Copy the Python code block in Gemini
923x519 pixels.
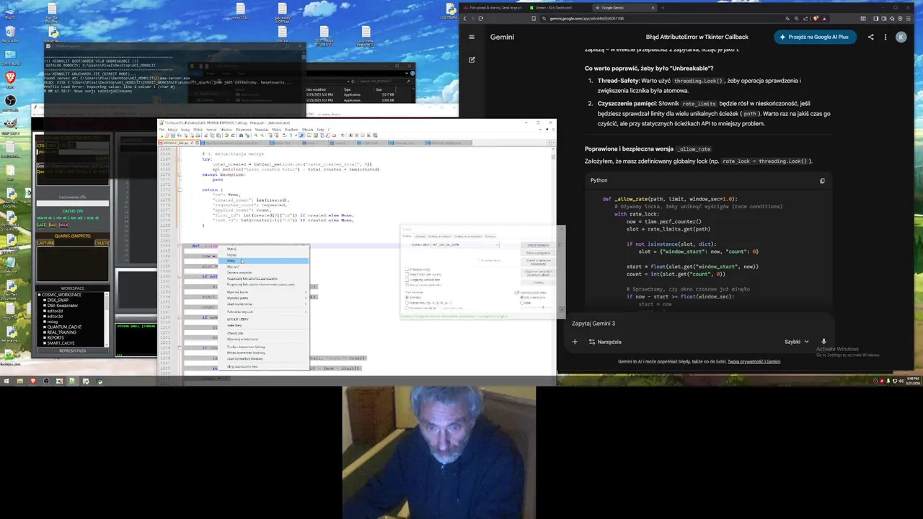click(x=822, y=181)
